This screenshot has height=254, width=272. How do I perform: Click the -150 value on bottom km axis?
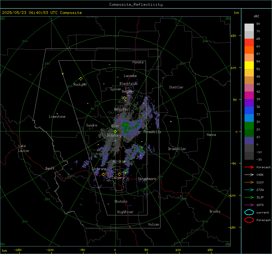18,250
